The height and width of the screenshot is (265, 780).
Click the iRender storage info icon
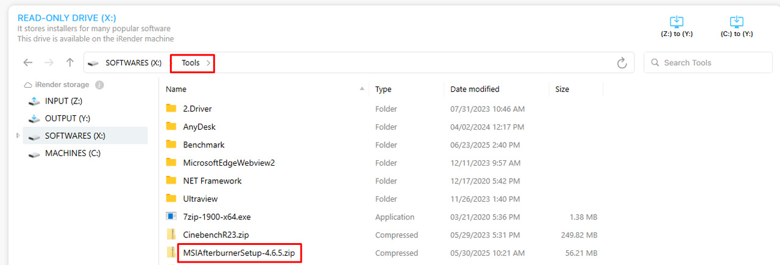99,85
